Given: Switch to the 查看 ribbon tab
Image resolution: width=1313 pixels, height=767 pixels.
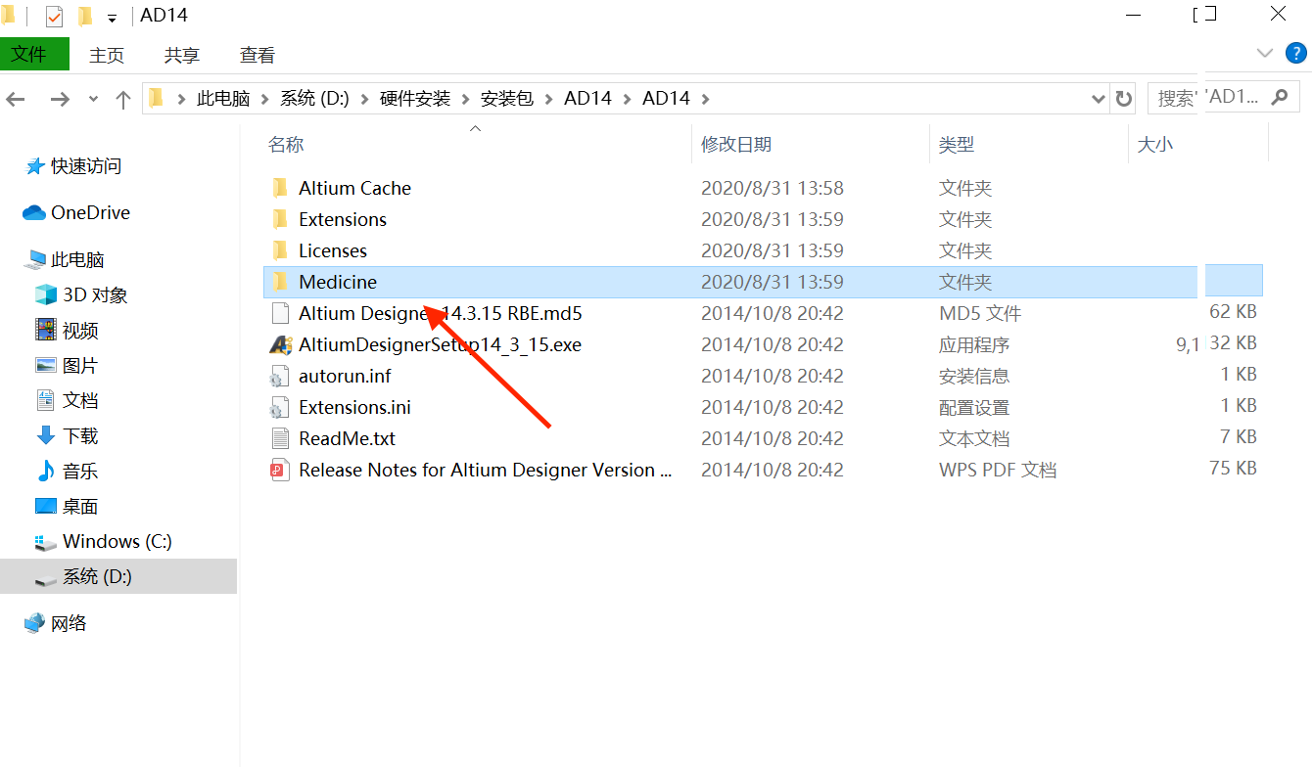Looking at the screenshot, I should pyautogui.click(x=258, y=56).
